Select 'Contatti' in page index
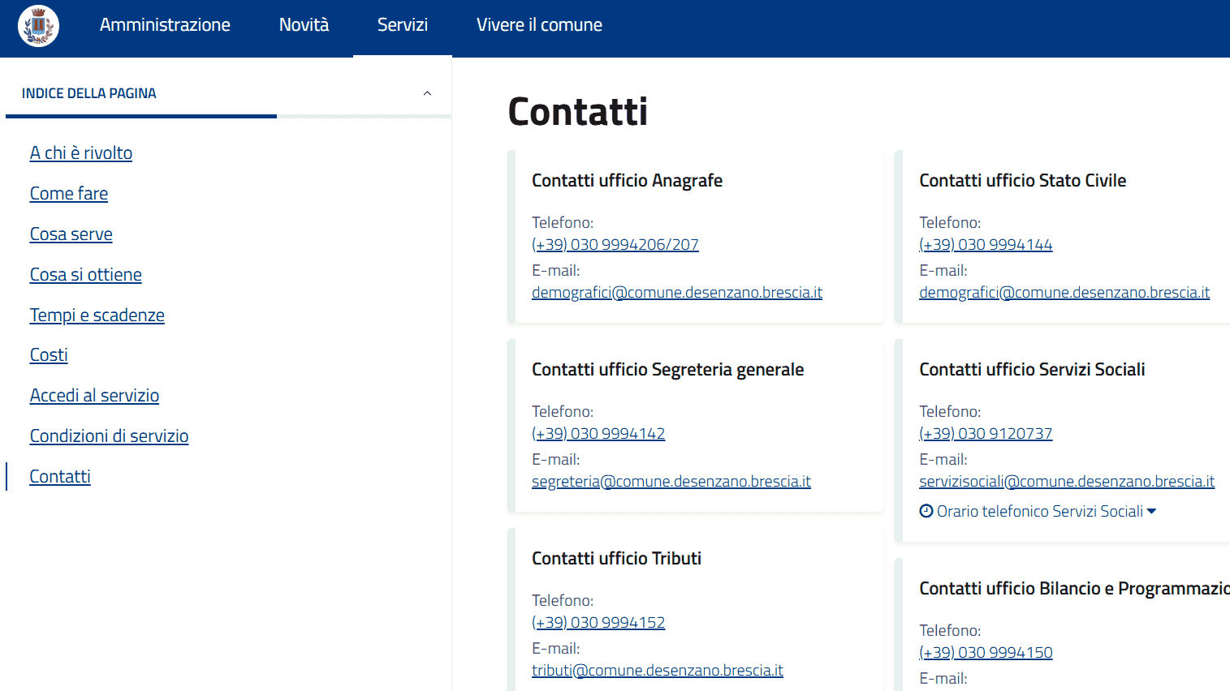This screenshot has width=1230, height=691. point(60,477)
